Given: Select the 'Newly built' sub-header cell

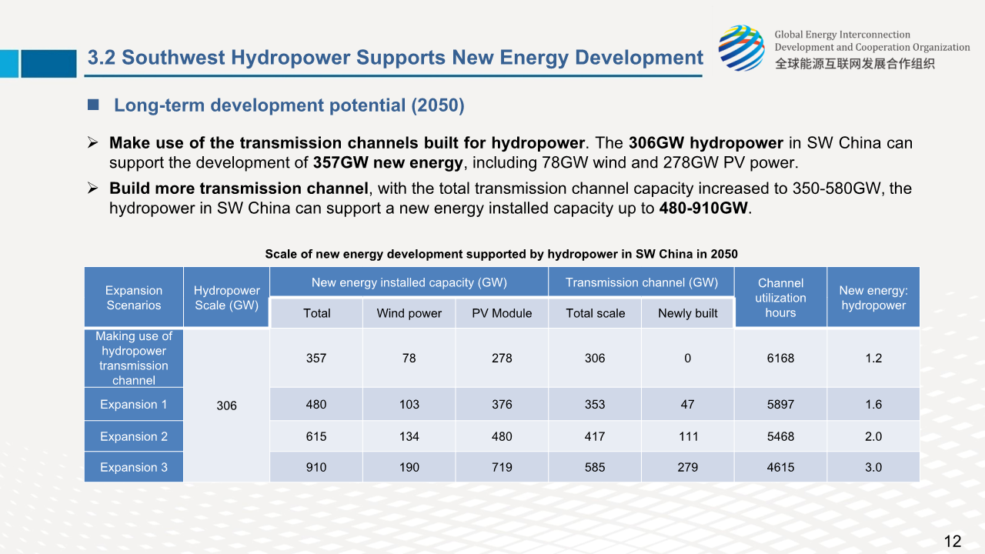Looking at the screenshot, I should (x=688, y=313).
